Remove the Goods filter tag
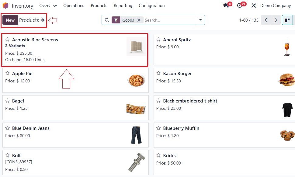 coord(139,20)
